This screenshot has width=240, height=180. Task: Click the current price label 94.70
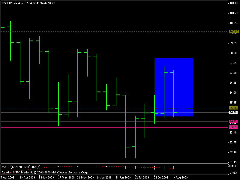233,112
